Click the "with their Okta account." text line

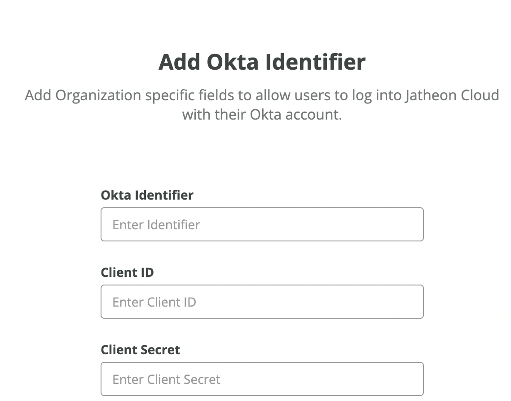(262, 115)
